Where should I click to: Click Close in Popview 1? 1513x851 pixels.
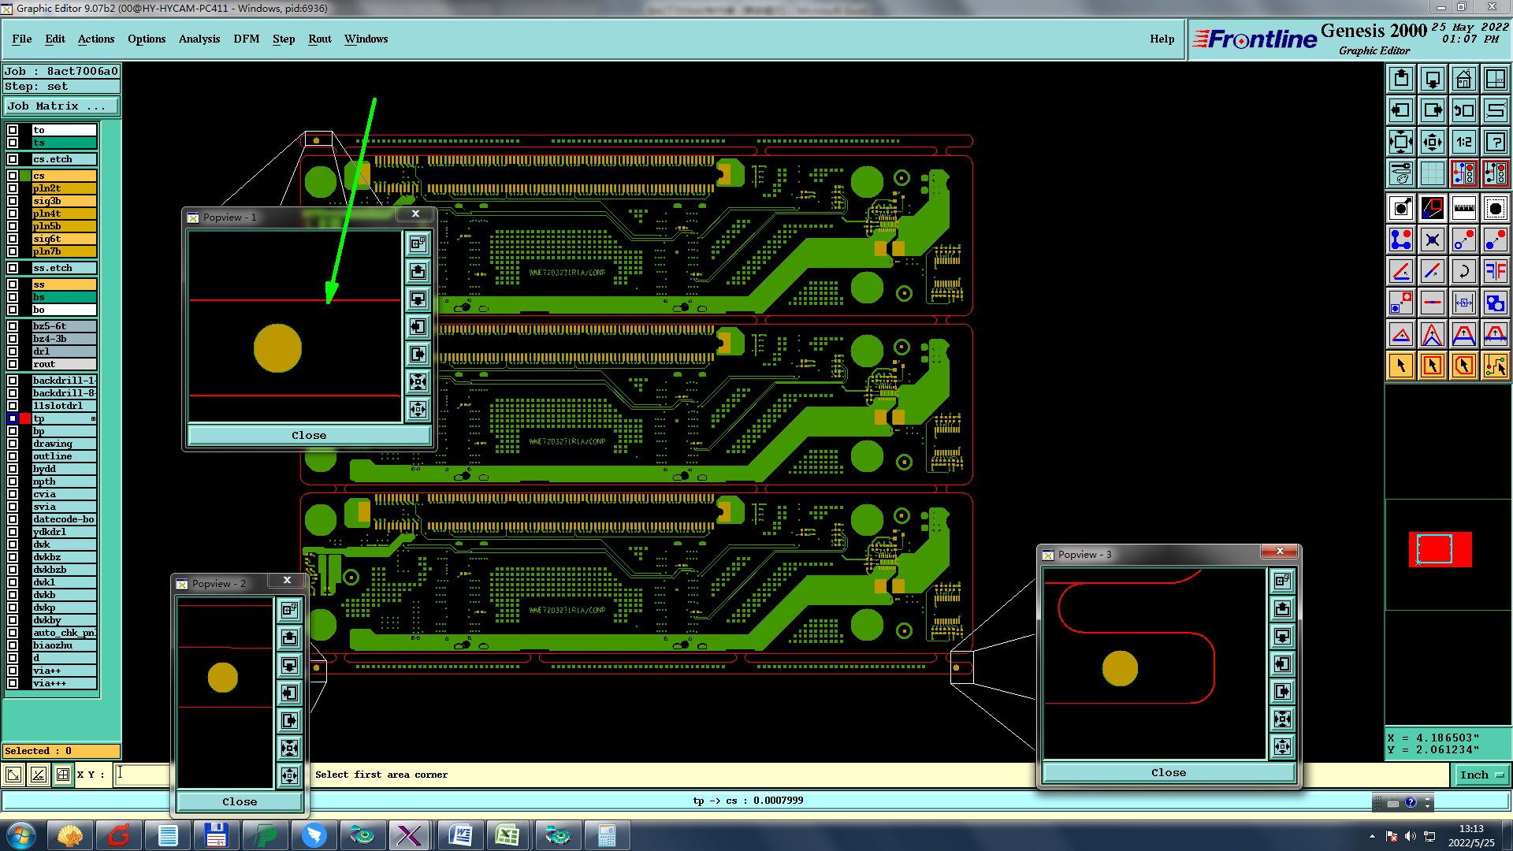pyautogui.click(x=309, y=435)
